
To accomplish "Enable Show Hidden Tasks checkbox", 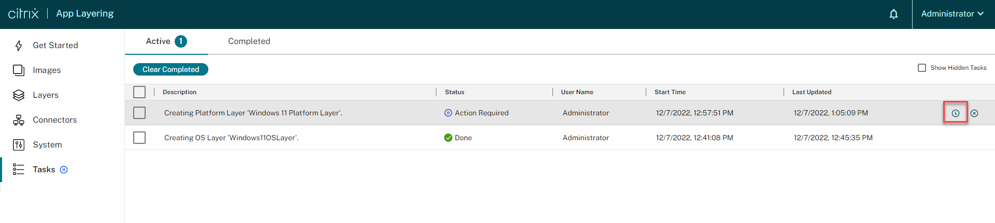I will 922,68.
